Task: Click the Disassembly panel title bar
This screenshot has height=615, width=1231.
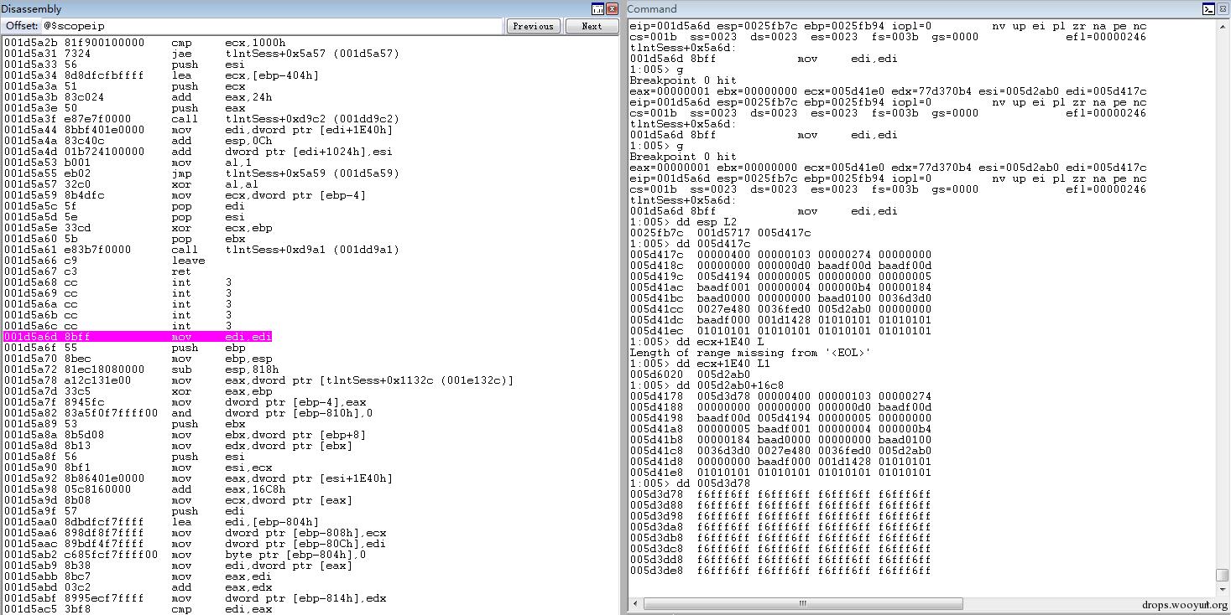Action: coord(294,9)
